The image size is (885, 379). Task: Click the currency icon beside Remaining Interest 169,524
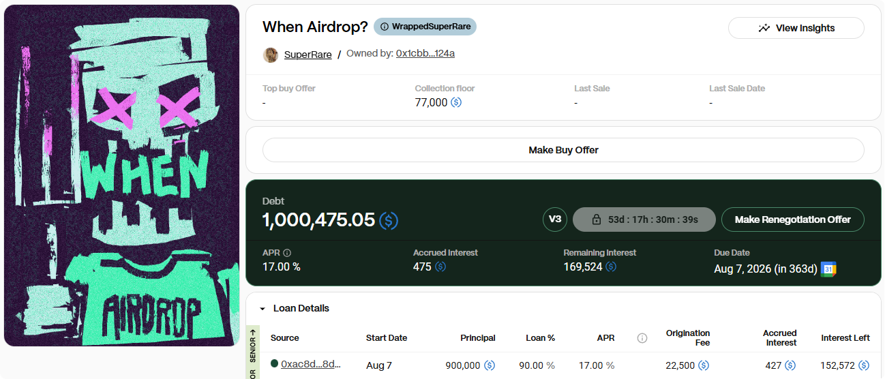coord(611,267)
